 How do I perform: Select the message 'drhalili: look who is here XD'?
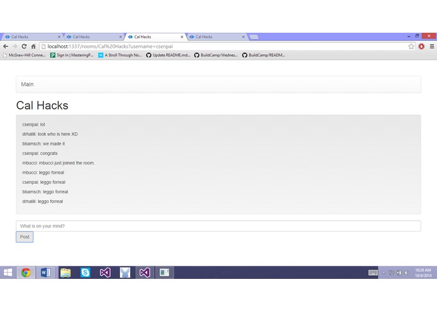tap(50, 134)
